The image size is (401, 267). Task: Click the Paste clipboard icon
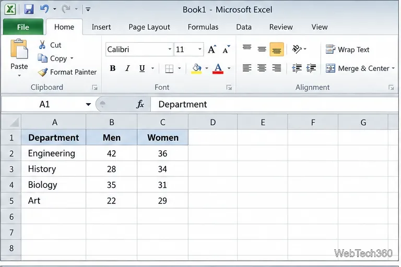[x=19, y=49]
